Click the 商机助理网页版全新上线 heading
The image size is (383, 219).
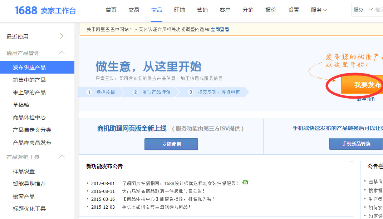pyautogui.click(x=132, y=128)
